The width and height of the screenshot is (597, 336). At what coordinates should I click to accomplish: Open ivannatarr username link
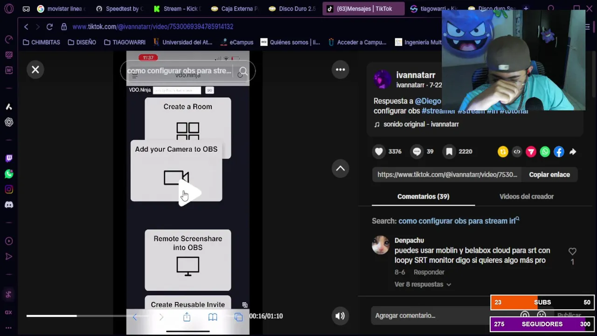[x=416, y=75]
